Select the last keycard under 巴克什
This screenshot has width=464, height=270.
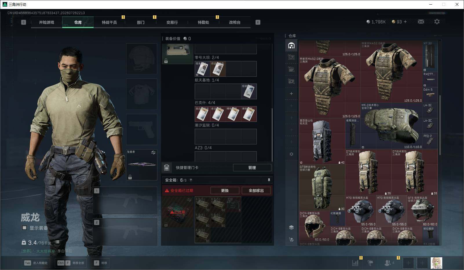click(249, 114)
